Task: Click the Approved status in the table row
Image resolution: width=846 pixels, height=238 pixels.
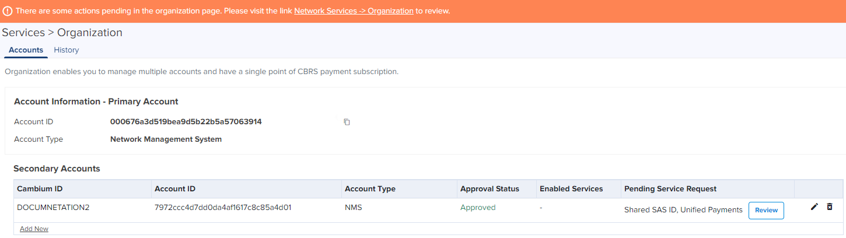Action: (x=478, y=208)
